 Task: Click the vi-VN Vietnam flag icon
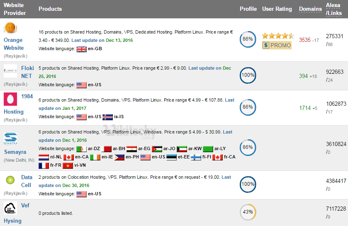click(x=67, y=165)
